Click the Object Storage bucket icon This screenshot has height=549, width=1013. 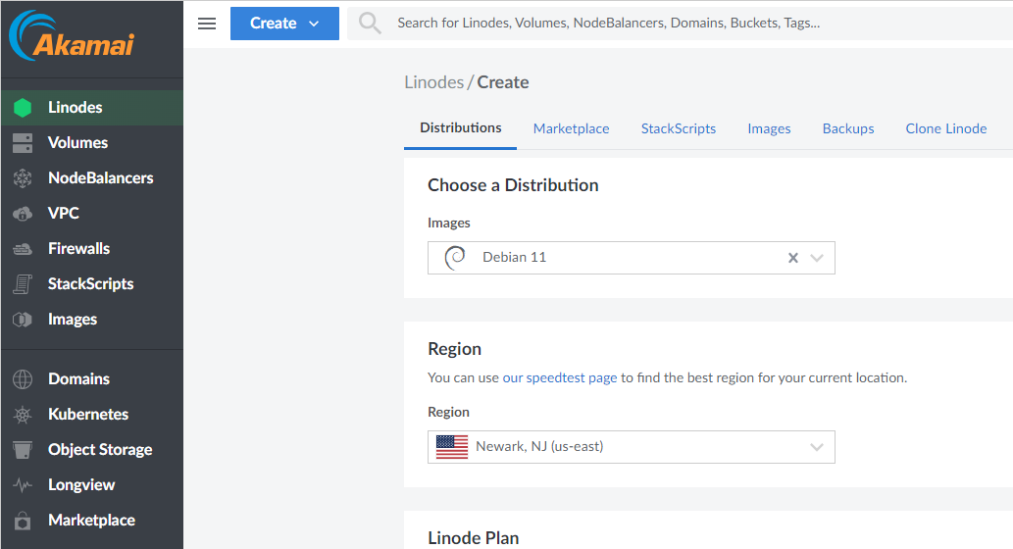22,450
